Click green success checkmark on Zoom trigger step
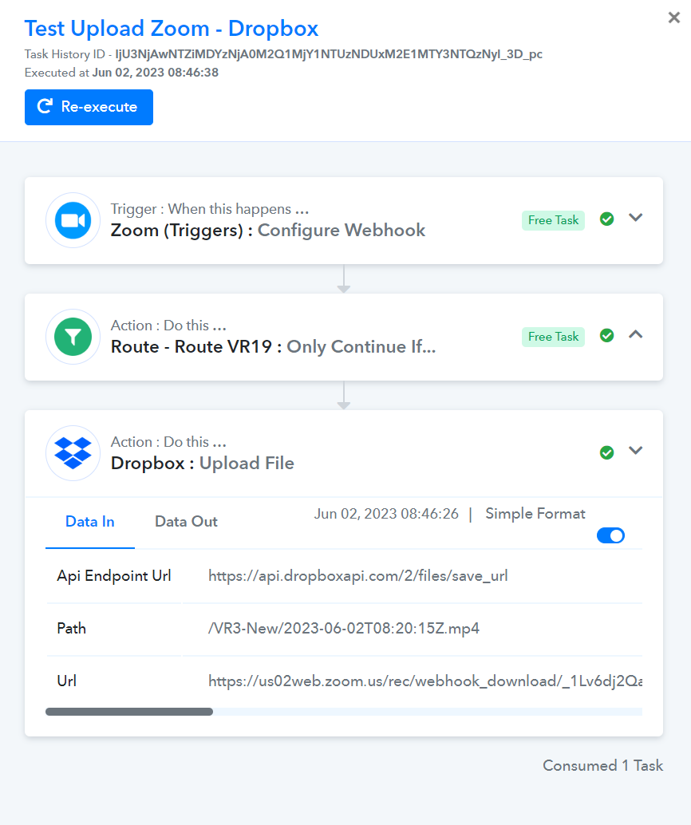The image size is (691, 825). pos(606,219)
